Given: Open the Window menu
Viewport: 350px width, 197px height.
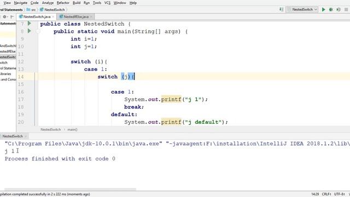Looking at the screenshot, I should (120, 3).
